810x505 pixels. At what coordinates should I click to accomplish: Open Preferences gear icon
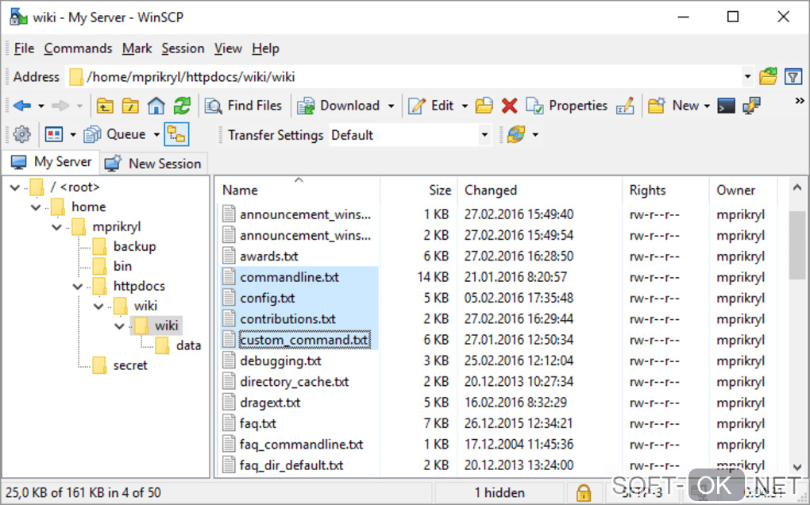point(21,135)
